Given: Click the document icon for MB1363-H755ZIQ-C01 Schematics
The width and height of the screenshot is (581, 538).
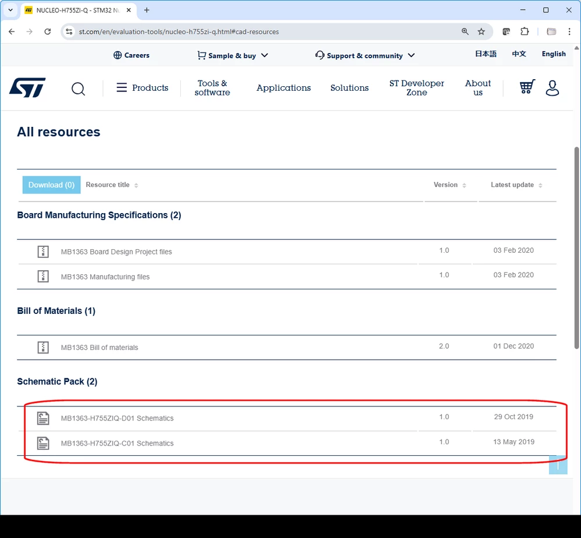Looking at the screenshot, I should click(43, 443).
